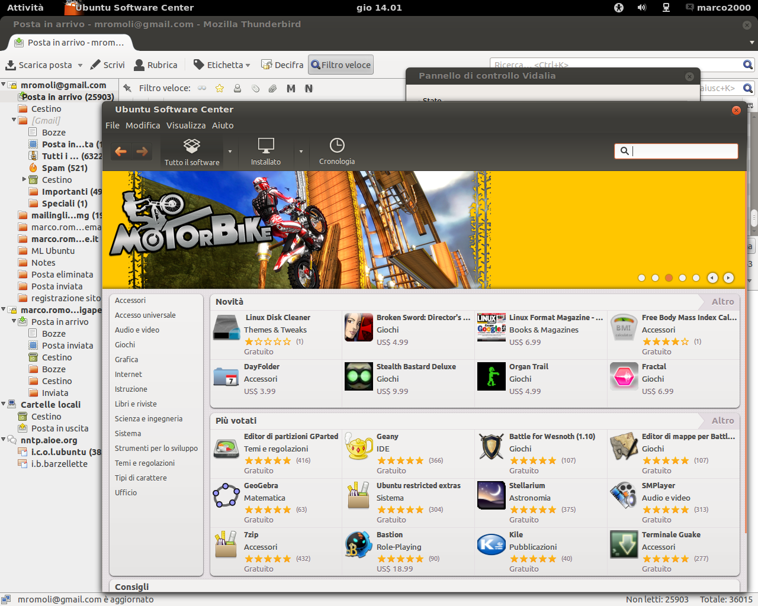Viewport: 758px width, 606px height.
Task: Show previous banner with left arrow
Action: (712, 278)
